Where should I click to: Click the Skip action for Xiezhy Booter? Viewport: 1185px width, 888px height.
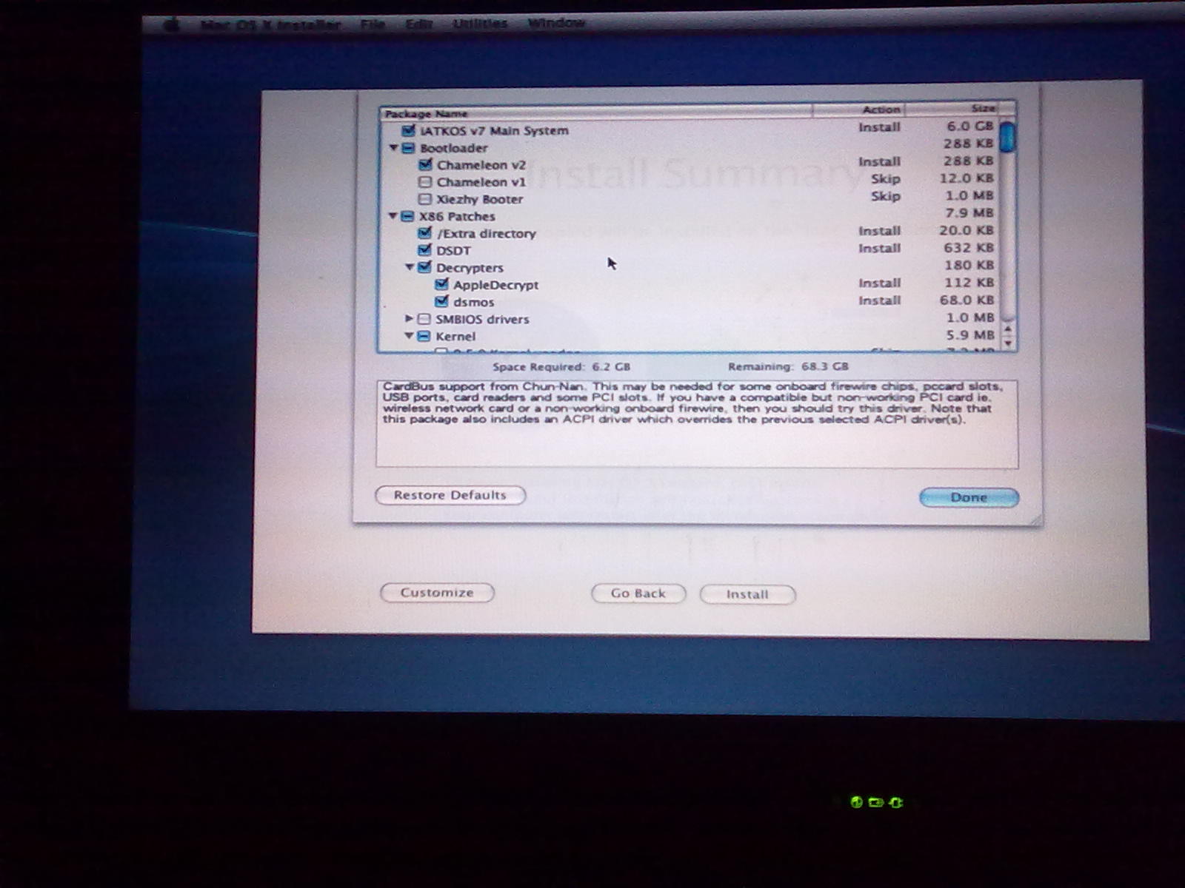pos(885,196)
